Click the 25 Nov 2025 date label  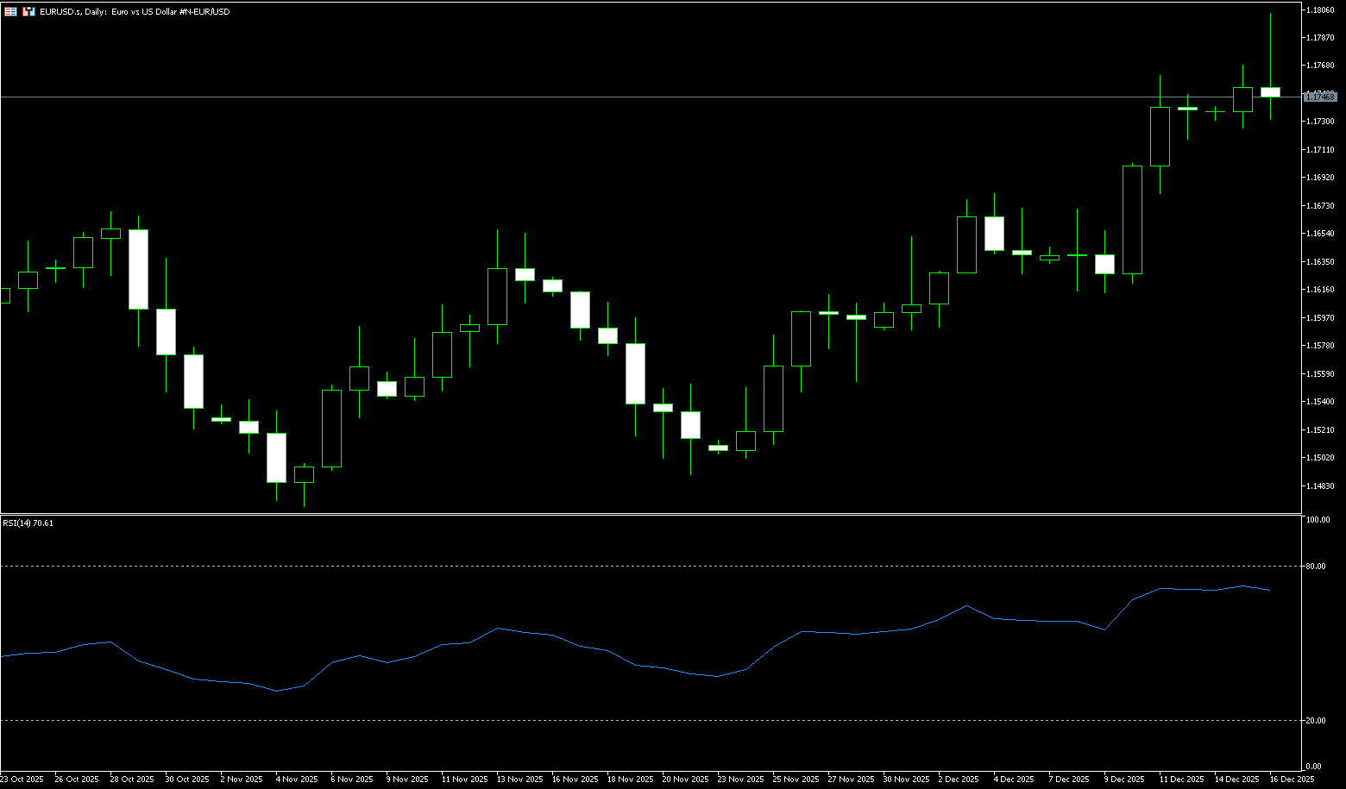click(x=795, y=779)
